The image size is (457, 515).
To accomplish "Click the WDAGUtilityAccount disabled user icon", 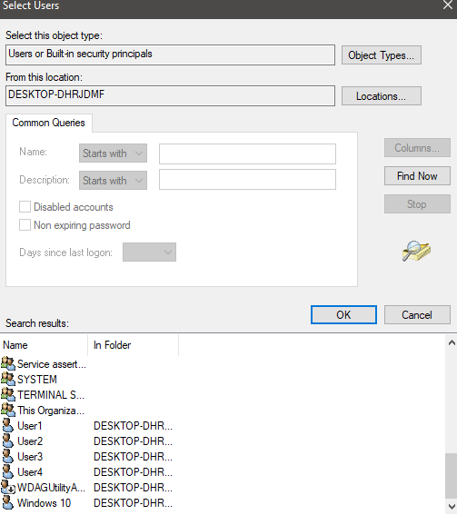I will 8,487.
